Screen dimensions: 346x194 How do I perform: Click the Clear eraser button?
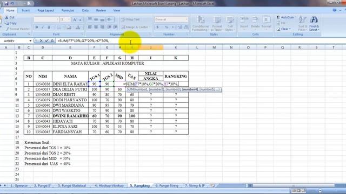[284, 29]
